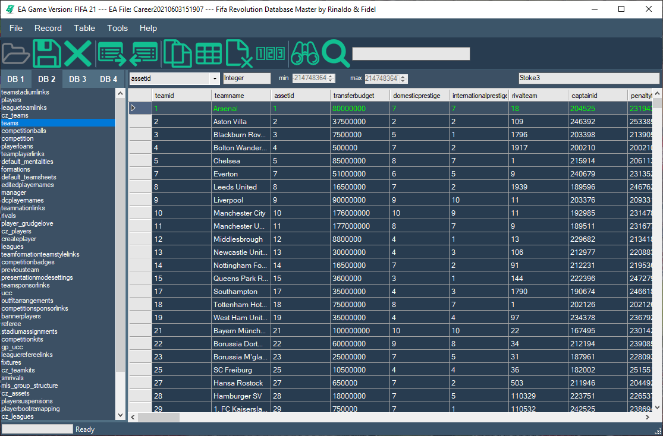Increase the min value with up arrow
The width and height of the screenshot is (663, 436).
(x=331, y=76)
